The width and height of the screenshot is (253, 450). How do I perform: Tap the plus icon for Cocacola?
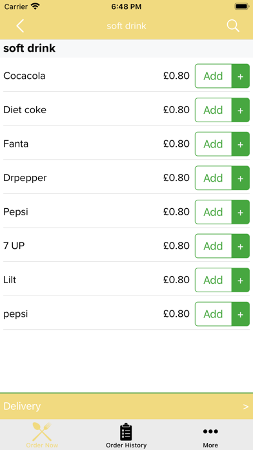(240, 76)
